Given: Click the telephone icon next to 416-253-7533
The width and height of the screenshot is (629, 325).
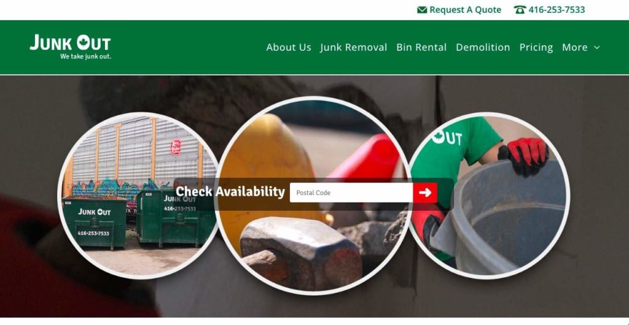Looking at the screenshot, I should [520, 10].
